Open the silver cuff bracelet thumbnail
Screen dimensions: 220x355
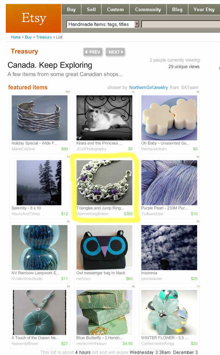coord(40,118)
